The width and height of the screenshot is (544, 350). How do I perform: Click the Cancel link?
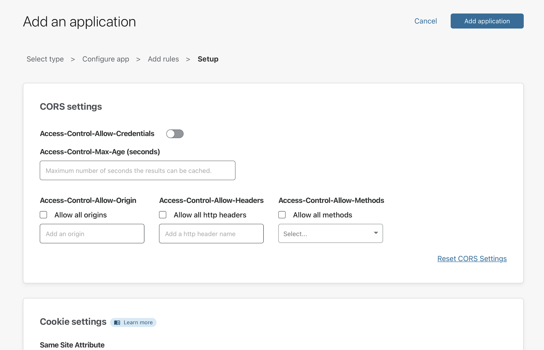pos(426,21)
